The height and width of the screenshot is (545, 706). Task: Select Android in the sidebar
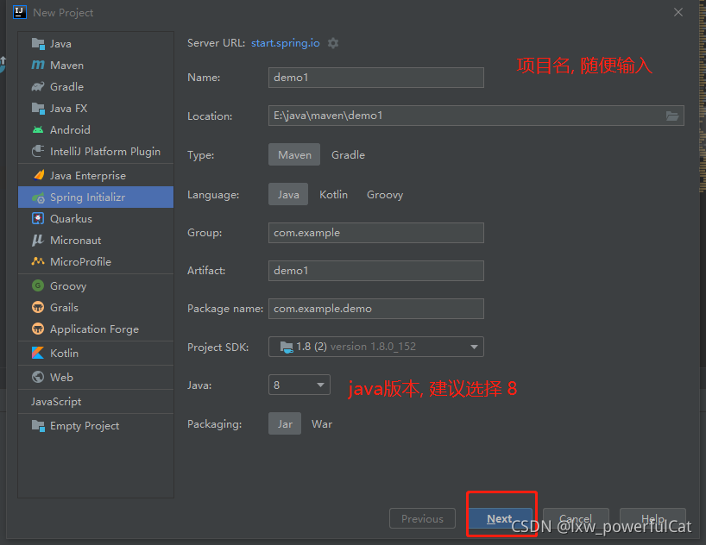[x=96, y=130]
